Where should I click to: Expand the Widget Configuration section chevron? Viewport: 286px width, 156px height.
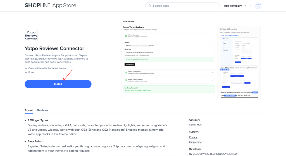[213, 73]
